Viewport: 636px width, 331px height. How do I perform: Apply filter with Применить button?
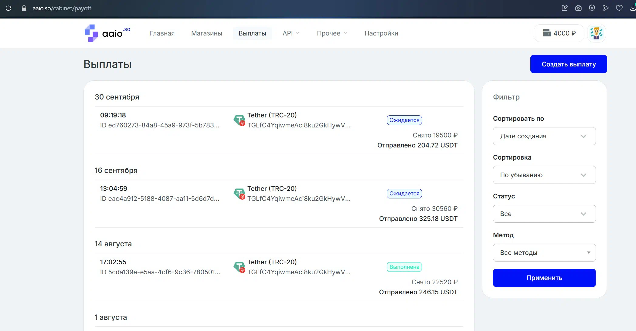(544, 278)
